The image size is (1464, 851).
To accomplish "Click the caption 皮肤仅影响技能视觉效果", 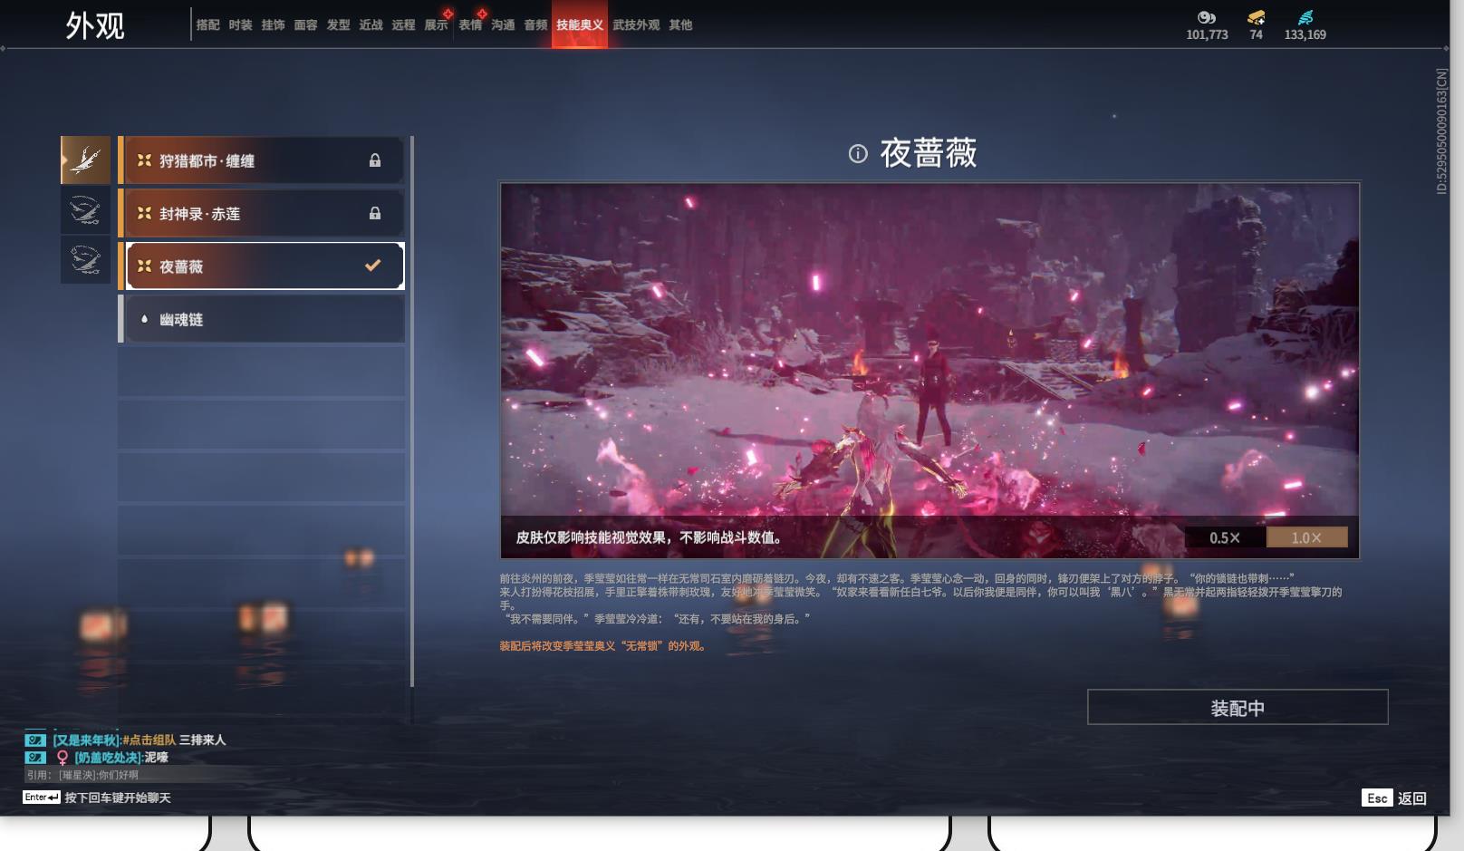I will pyautogui.click(x=650, y=537).
